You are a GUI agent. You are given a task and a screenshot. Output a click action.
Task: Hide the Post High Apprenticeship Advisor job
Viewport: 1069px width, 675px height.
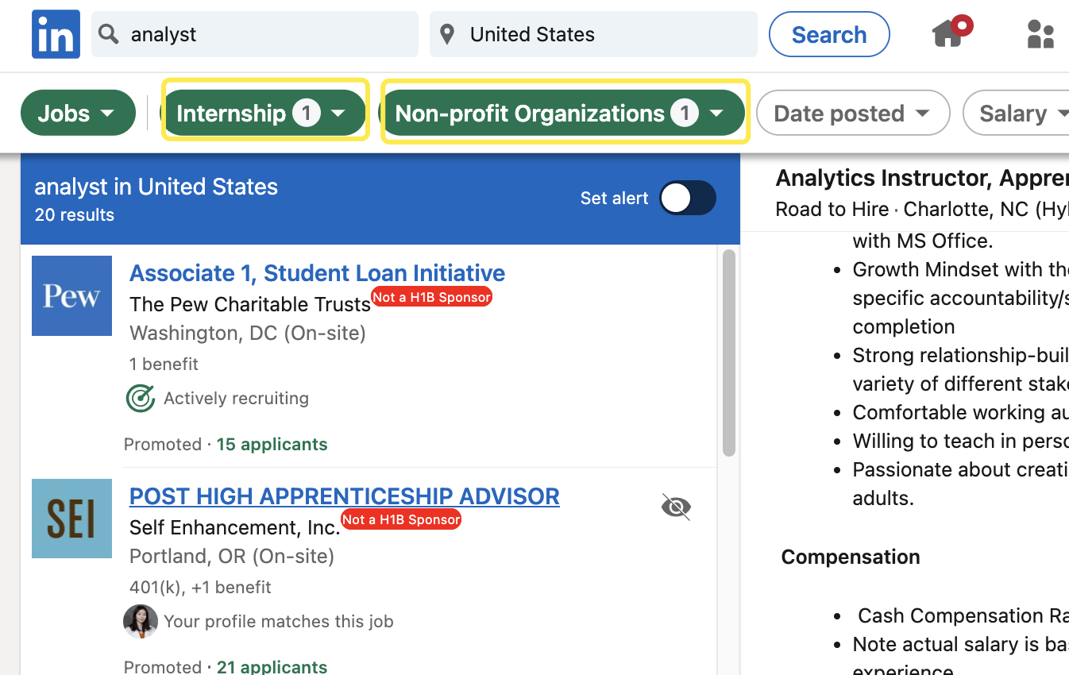pos(676,507)
